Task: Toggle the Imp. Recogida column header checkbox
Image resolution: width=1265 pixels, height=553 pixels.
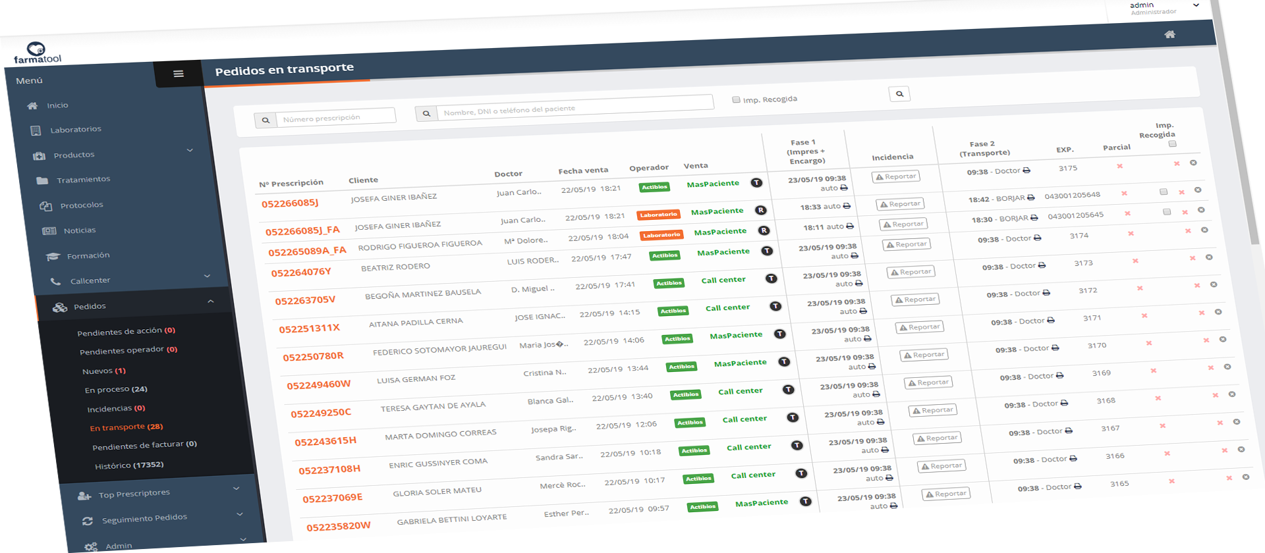Action: point(1171,144)
